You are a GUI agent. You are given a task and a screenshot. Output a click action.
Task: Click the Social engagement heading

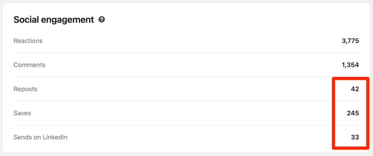pyautogui.click(x=54, y=20)
